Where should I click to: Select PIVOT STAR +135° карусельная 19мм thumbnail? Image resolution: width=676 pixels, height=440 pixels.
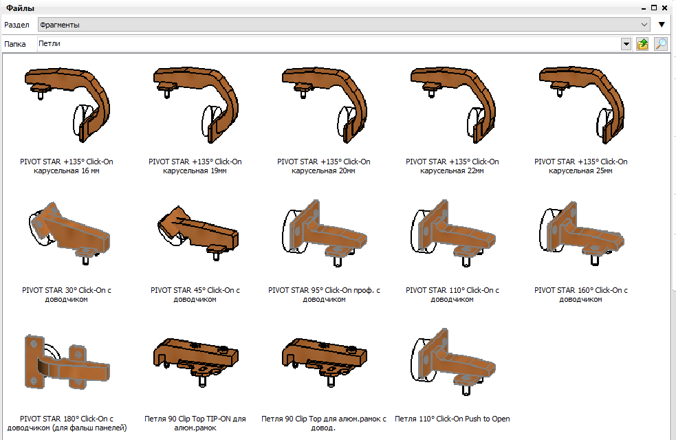click(x=196, y=105)
